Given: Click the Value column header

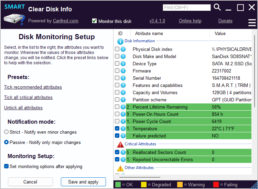Looking at the screenshot, I should point(231,33).
